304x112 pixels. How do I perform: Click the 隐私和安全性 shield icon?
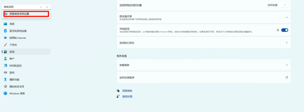5,86
